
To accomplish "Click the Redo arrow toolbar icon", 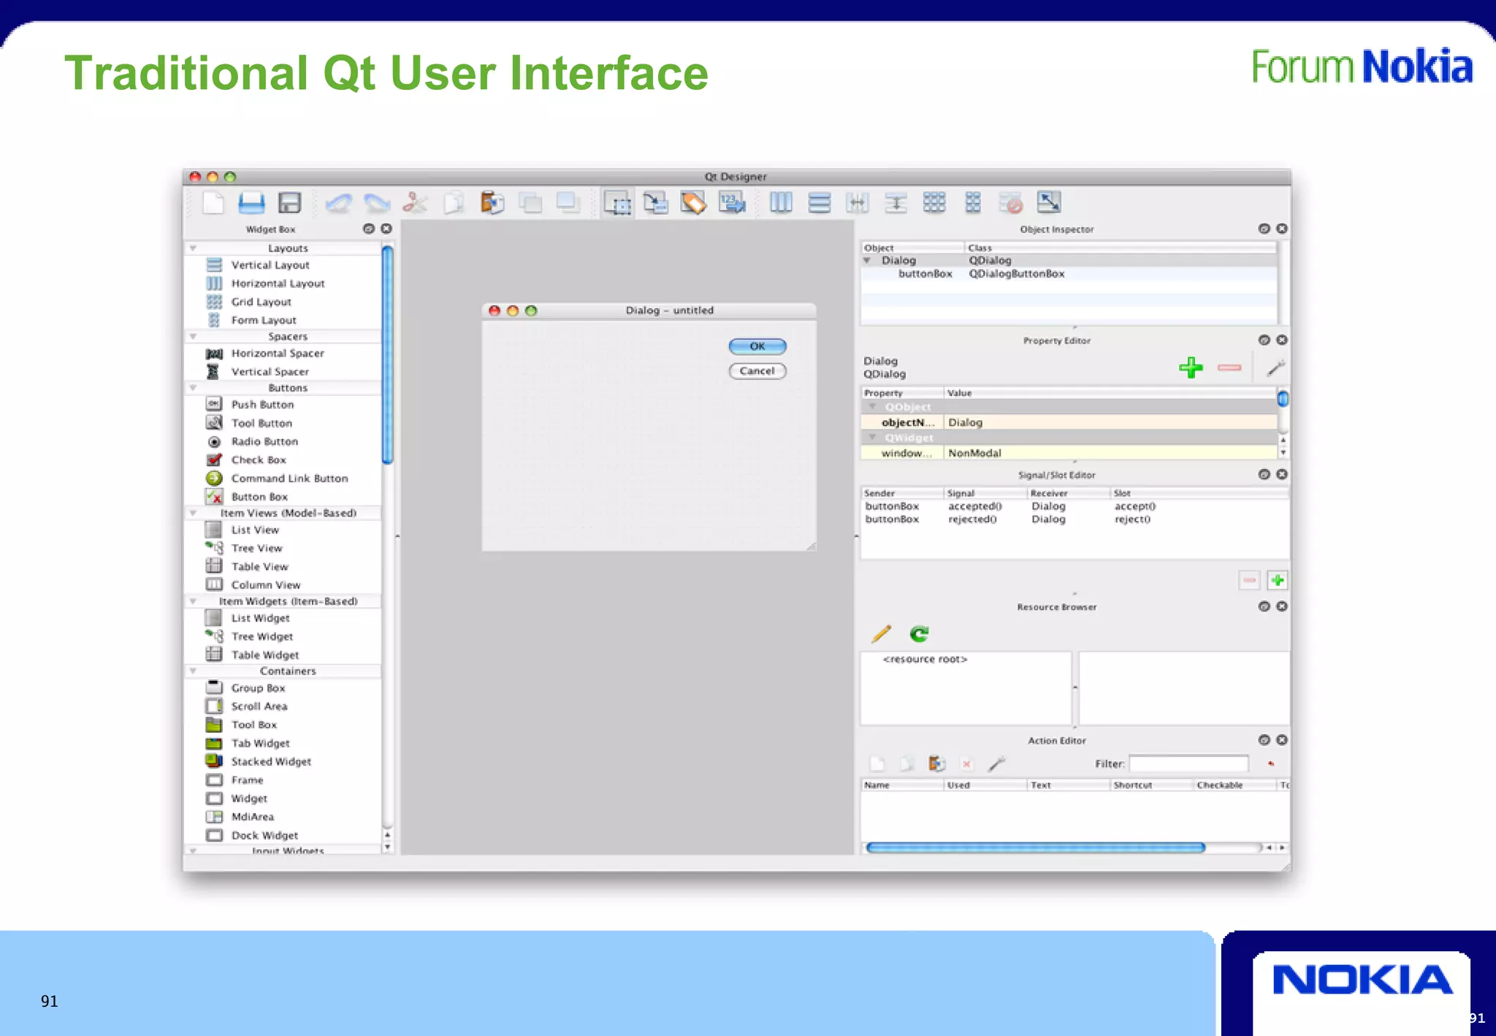I will tap(377, 202).
